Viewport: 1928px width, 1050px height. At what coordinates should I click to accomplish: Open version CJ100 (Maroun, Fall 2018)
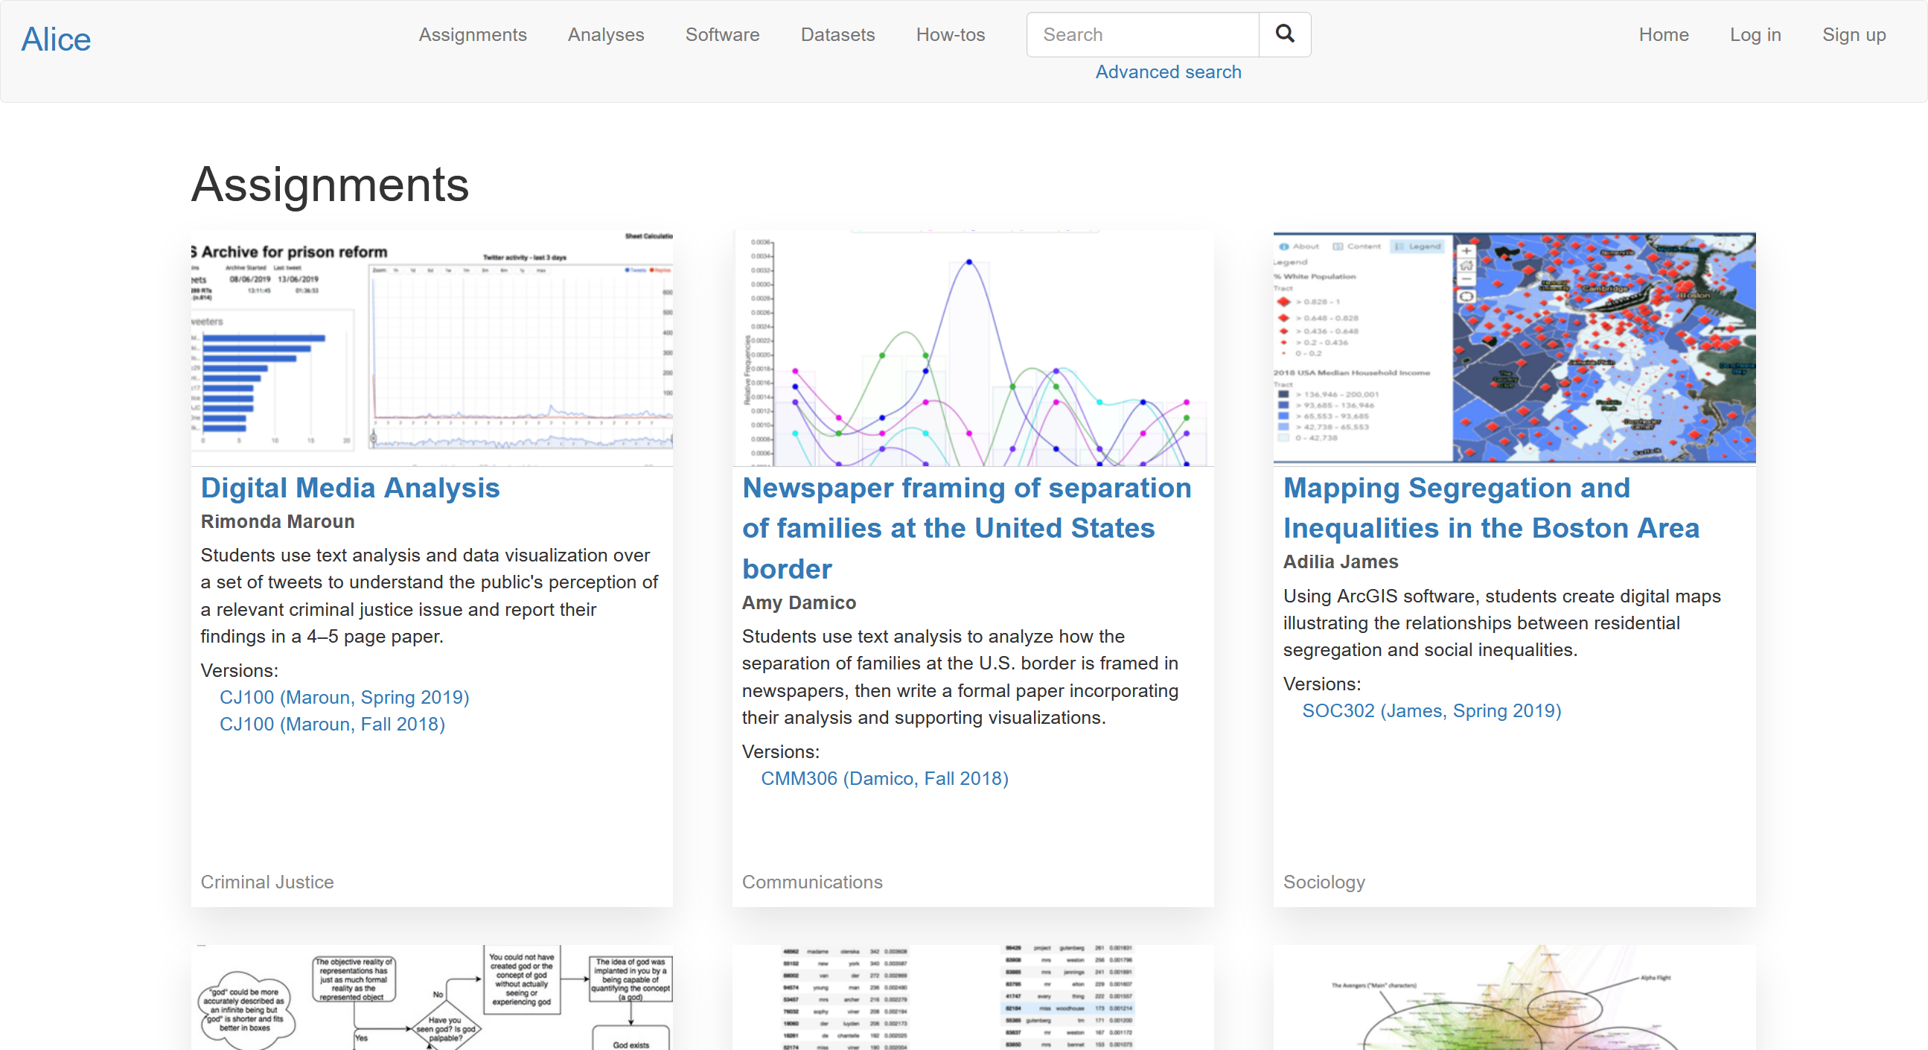coord(332,725)
